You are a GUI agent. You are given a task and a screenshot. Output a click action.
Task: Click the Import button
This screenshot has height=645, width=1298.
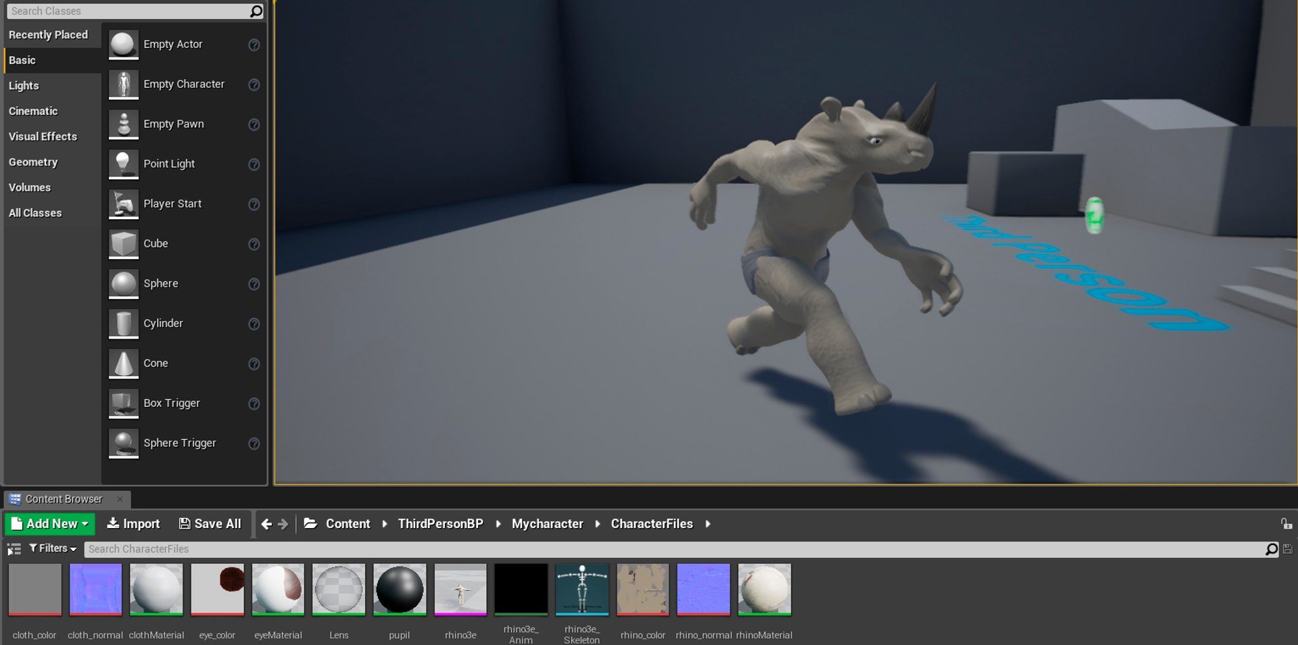click(x=133, y=524)
